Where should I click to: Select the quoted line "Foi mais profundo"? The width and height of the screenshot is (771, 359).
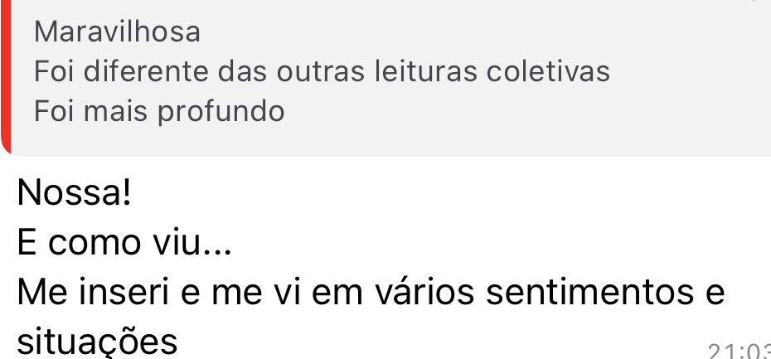tap(159, 110)
